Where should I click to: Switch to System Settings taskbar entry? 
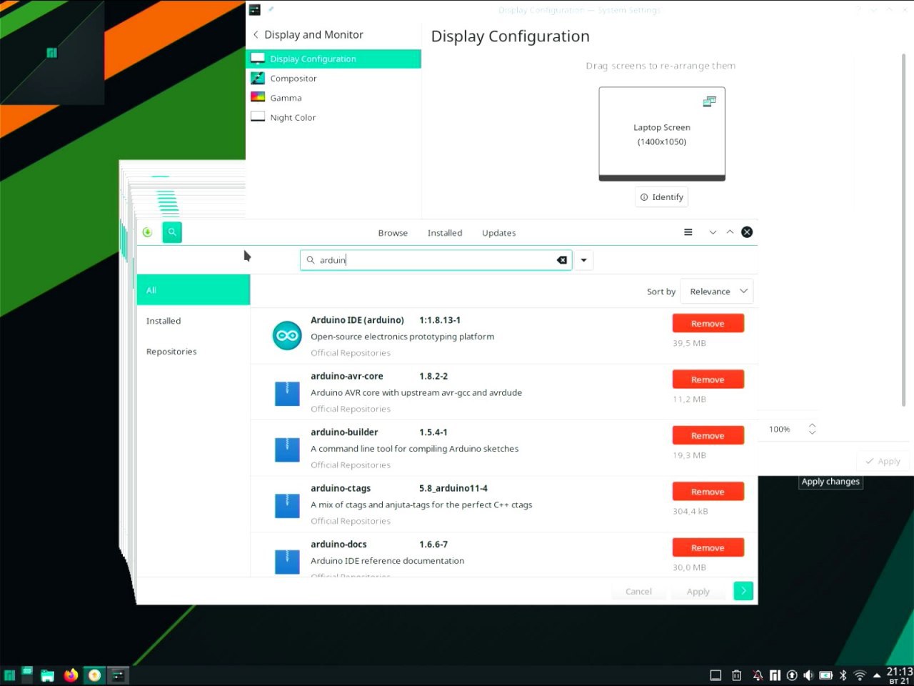119,675
